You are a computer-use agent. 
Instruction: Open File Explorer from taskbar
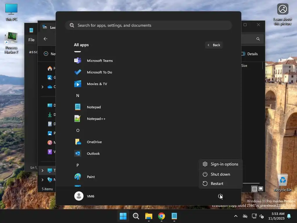149,216
